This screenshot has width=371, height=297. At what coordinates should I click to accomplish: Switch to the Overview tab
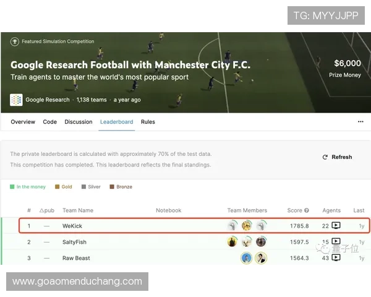[23, 122]
